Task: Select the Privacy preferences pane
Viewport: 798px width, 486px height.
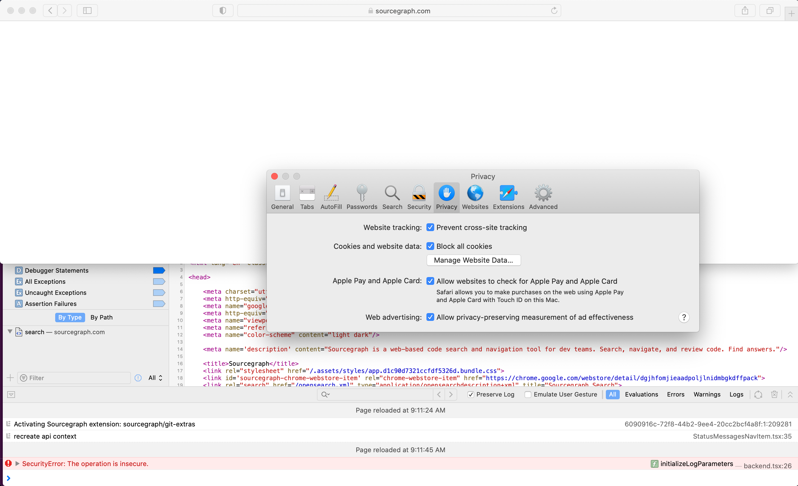Action: pos(446,197)
